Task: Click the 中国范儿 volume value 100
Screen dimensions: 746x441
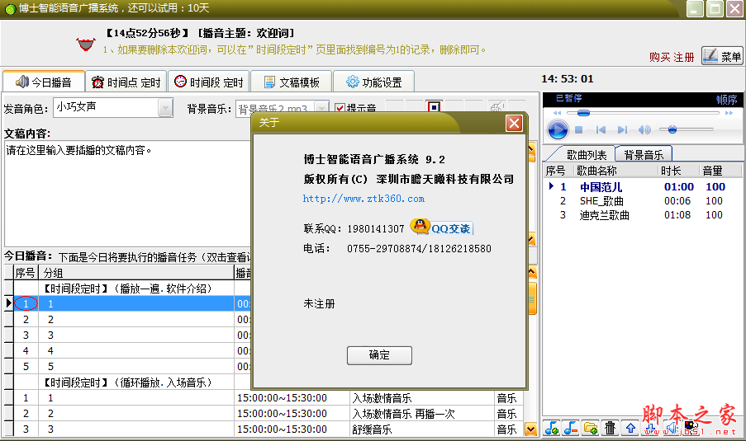Action: (715, 187)
